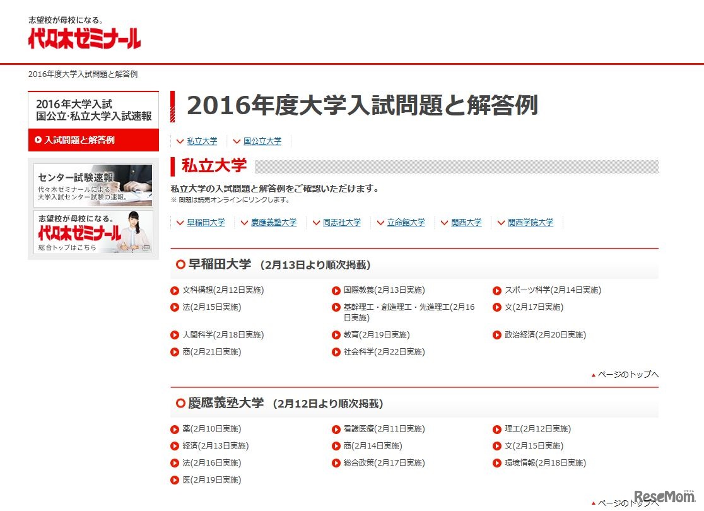Click the 総合トップはこちら banner image
Screen dimensions: 704x511
pyautogui.click(x=92, y=233)
